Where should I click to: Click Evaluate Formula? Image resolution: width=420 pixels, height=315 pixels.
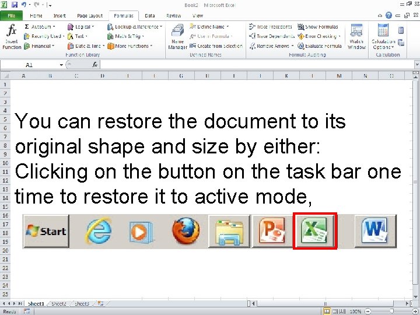(x=320, y=46)
